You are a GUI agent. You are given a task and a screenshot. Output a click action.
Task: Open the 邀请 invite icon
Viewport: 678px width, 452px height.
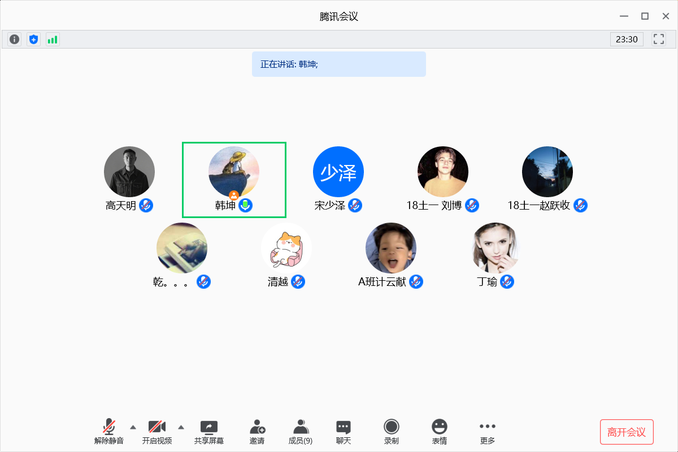257,432
